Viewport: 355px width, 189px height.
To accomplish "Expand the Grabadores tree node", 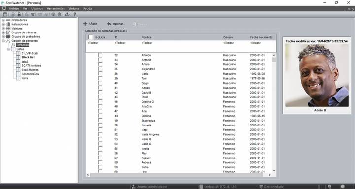I will coord(3,20).
